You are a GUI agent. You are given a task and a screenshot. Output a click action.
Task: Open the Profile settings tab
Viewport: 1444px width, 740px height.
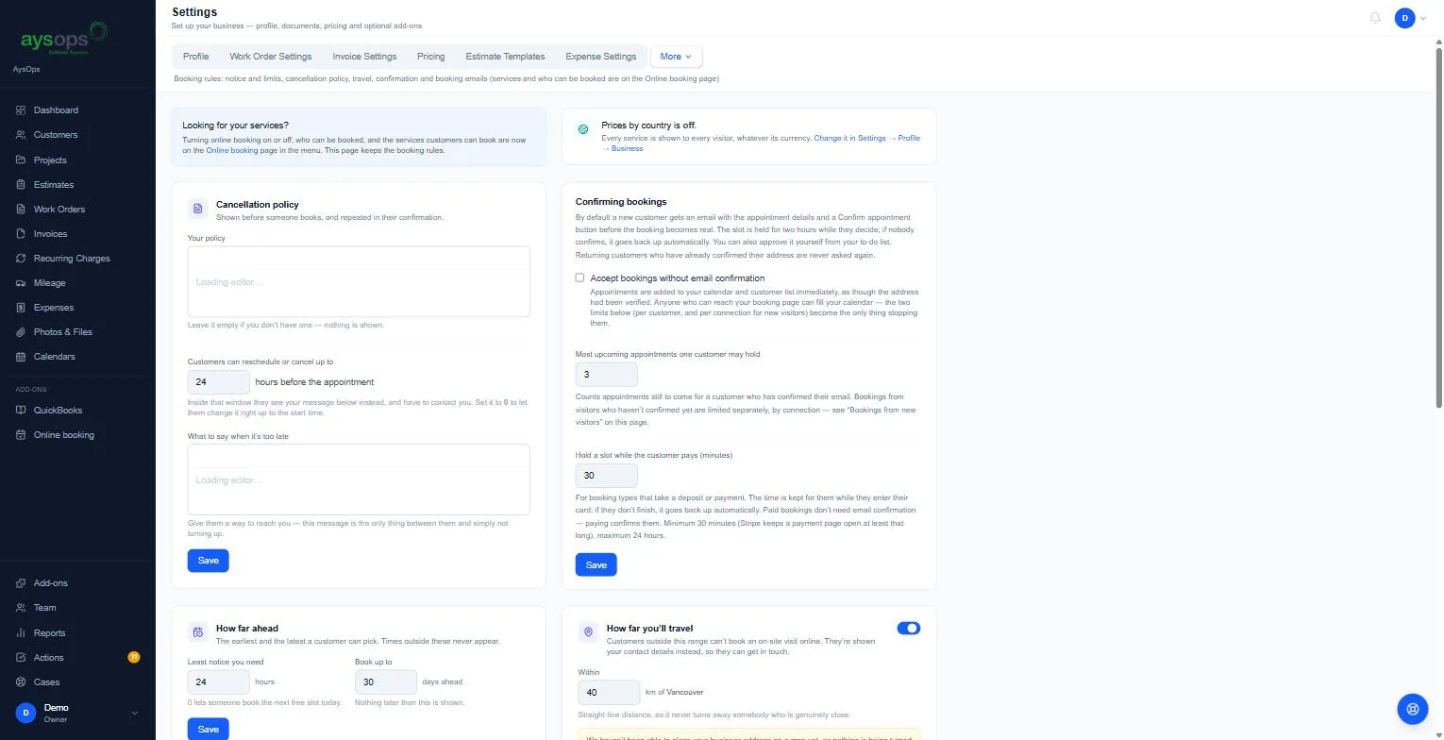(x=195, y=57)
